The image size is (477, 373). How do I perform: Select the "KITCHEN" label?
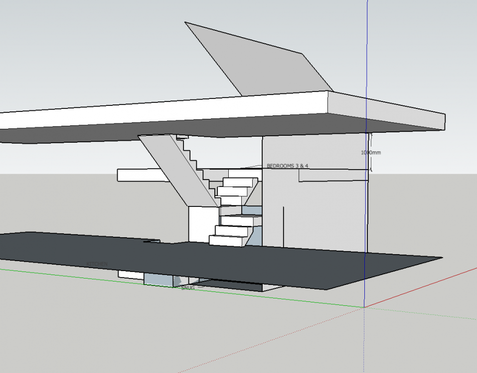click(x=97, y=264)
